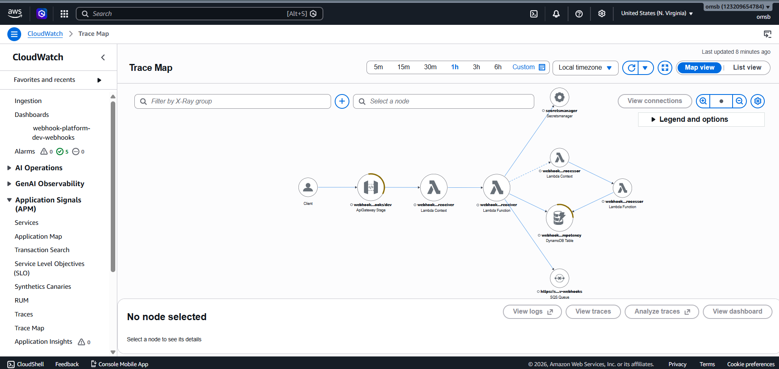Viewport: 779px width, 369px height.
Task: Set time range to 3h
Action: pos(476,67)
